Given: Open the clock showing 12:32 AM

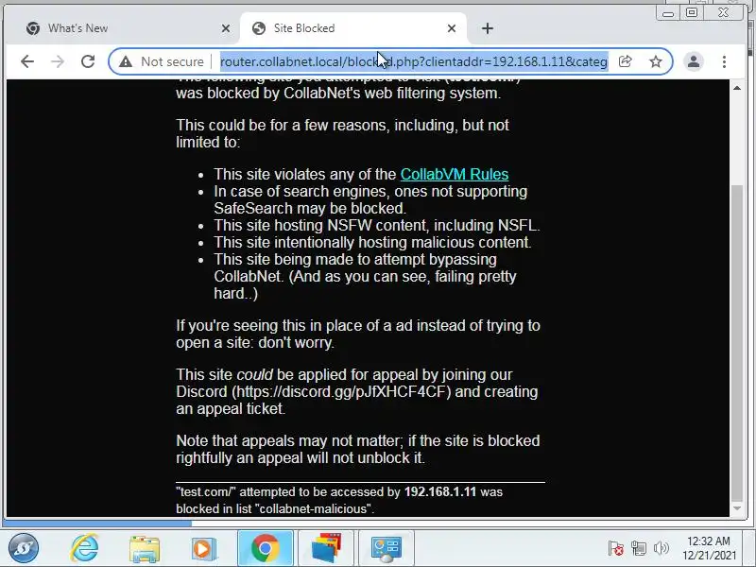Looking at the screenshot, I should coord(709,548).
